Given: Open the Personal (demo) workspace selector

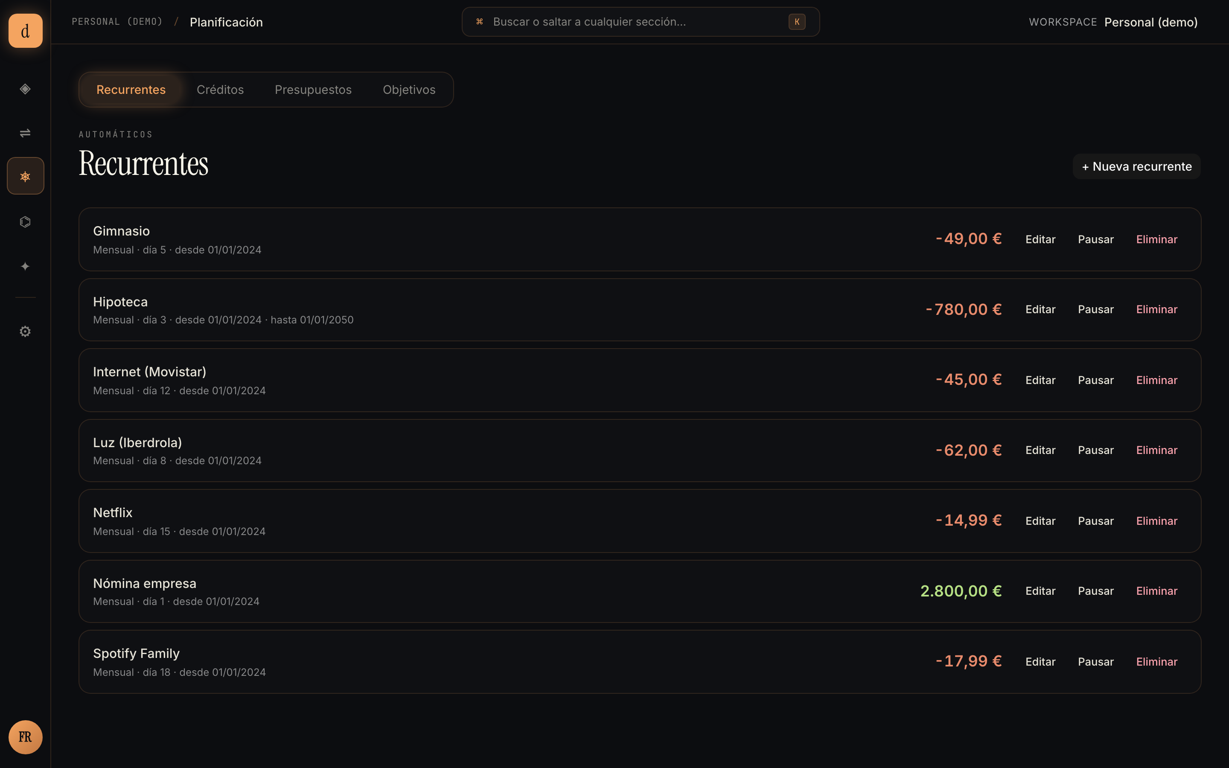Looking at the screenshot, I should pyautogui.click(x=1150, y=22).
